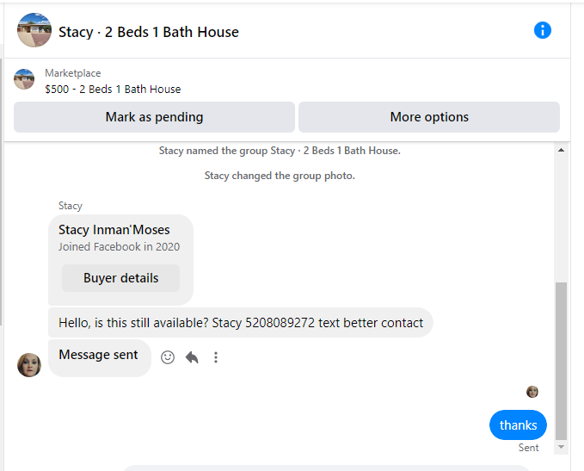Open message options three-dot menu
This screenshot has width=584, height=471.
(x=216, y=357)
